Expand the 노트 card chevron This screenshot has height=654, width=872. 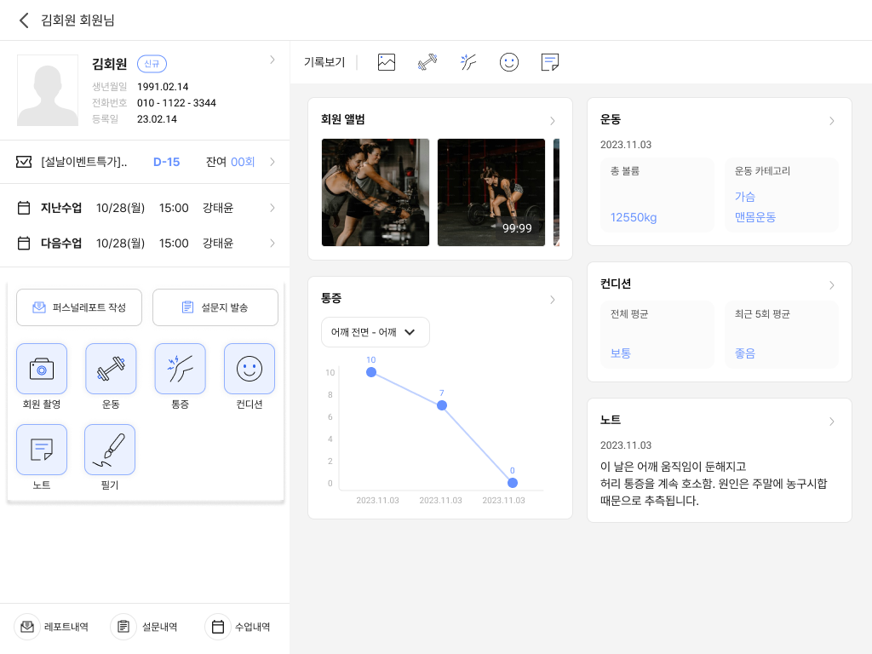point(831,422)
